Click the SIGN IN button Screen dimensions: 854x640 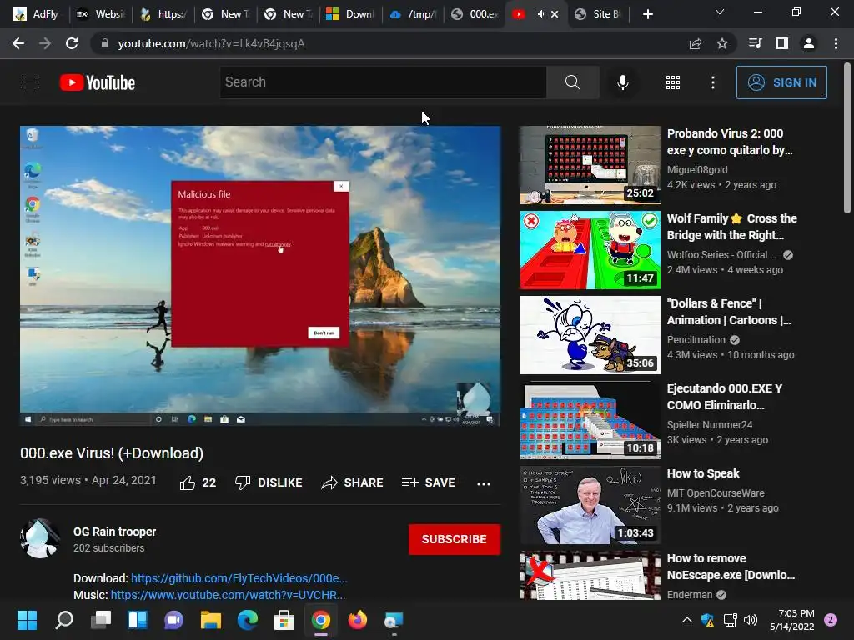click(x=781, y=82)
